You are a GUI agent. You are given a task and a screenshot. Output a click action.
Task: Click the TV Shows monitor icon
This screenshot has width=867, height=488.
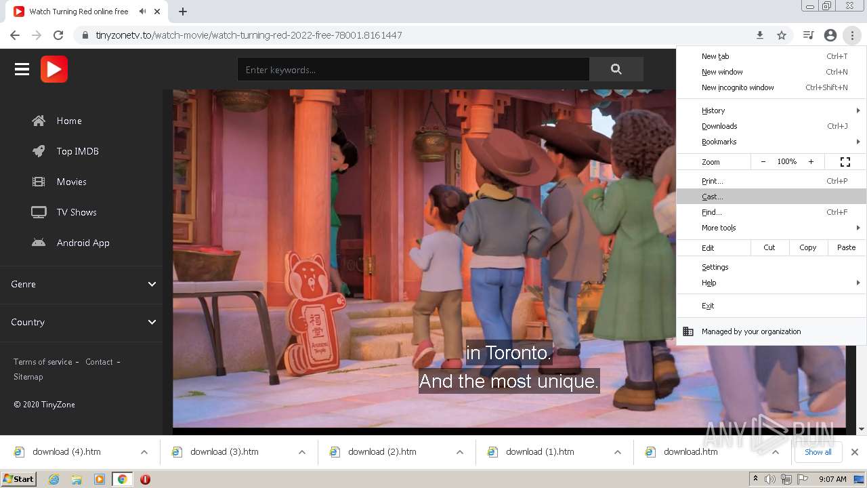[x=39, y=212]
